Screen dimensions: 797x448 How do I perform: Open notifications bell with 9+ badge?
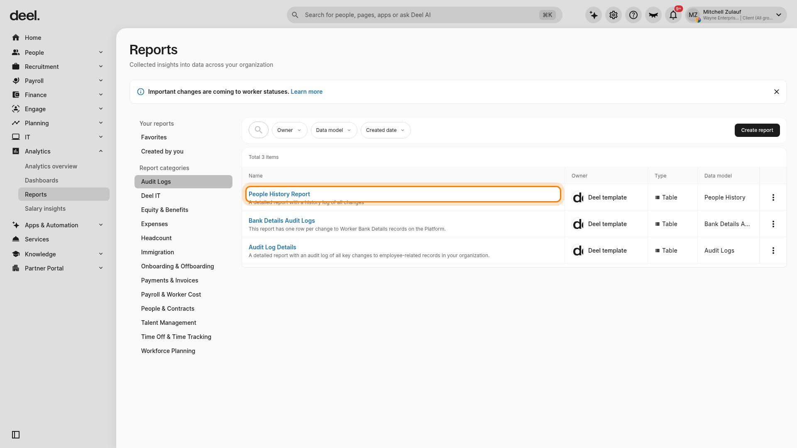(673, 15)
